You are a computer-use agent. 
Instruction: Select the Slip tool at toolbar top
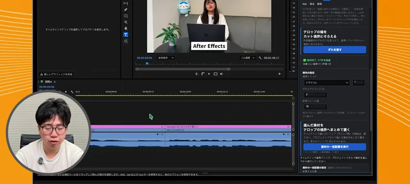126,3
